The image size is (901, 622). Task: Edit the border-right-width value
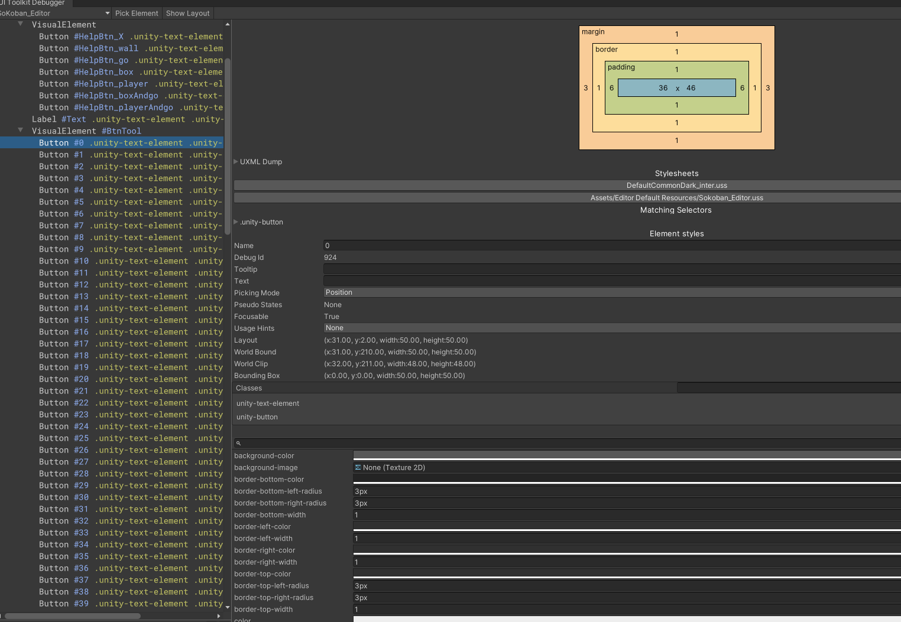[627, 562]
